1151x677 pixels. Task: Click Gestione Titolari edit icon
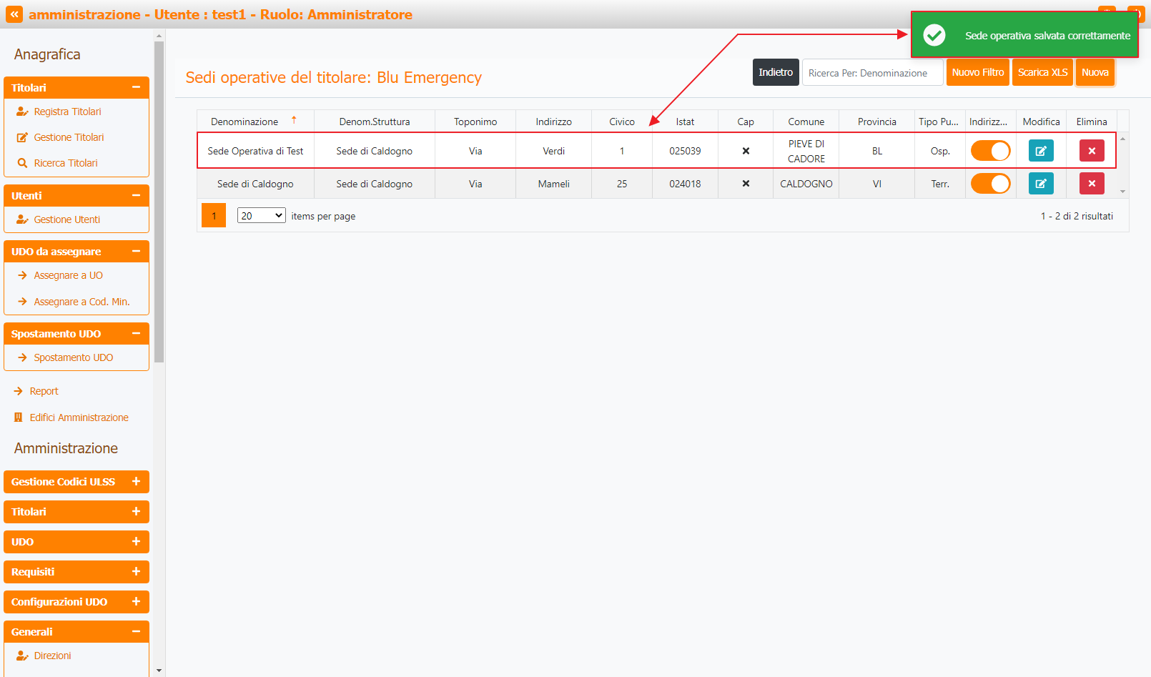tap(22, 137)
